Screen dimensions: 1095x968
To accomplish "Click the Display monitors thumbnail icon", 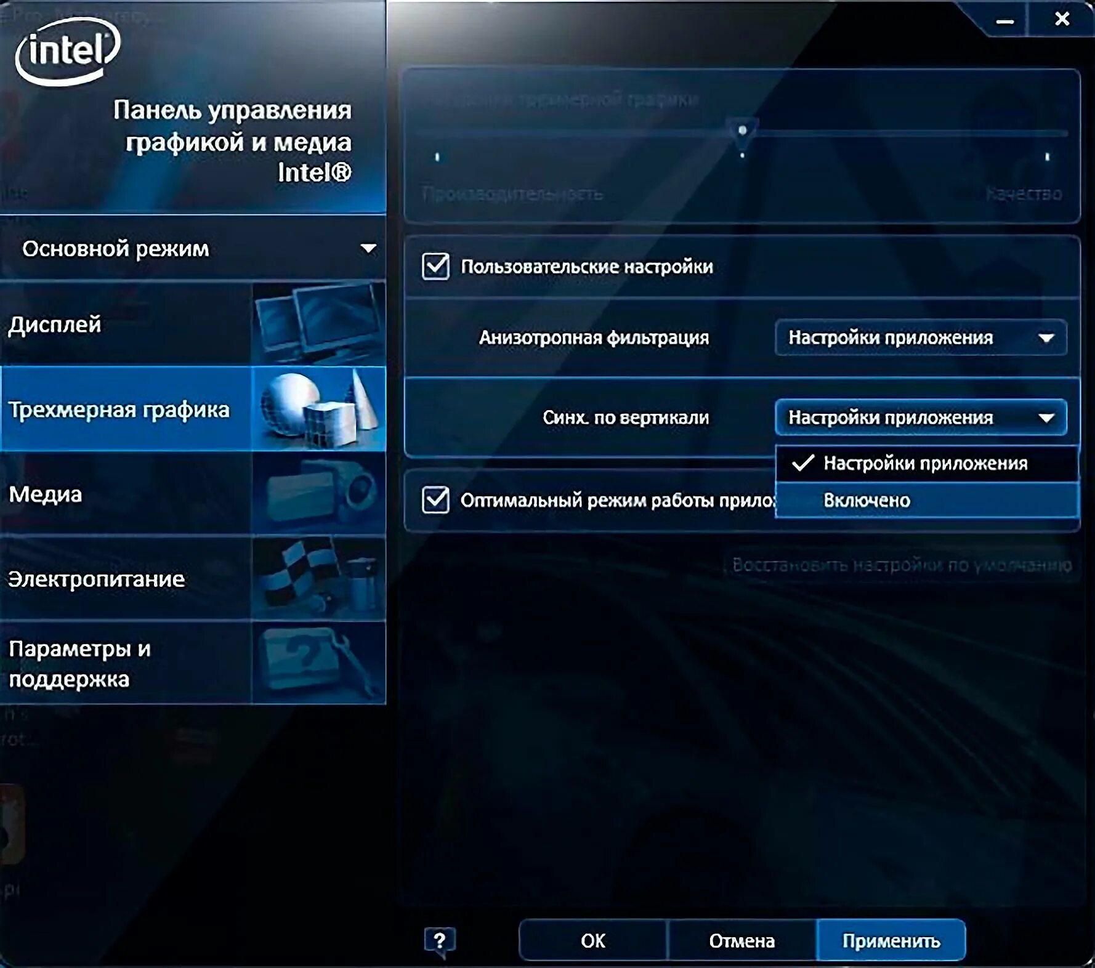I will coord(318,323).
